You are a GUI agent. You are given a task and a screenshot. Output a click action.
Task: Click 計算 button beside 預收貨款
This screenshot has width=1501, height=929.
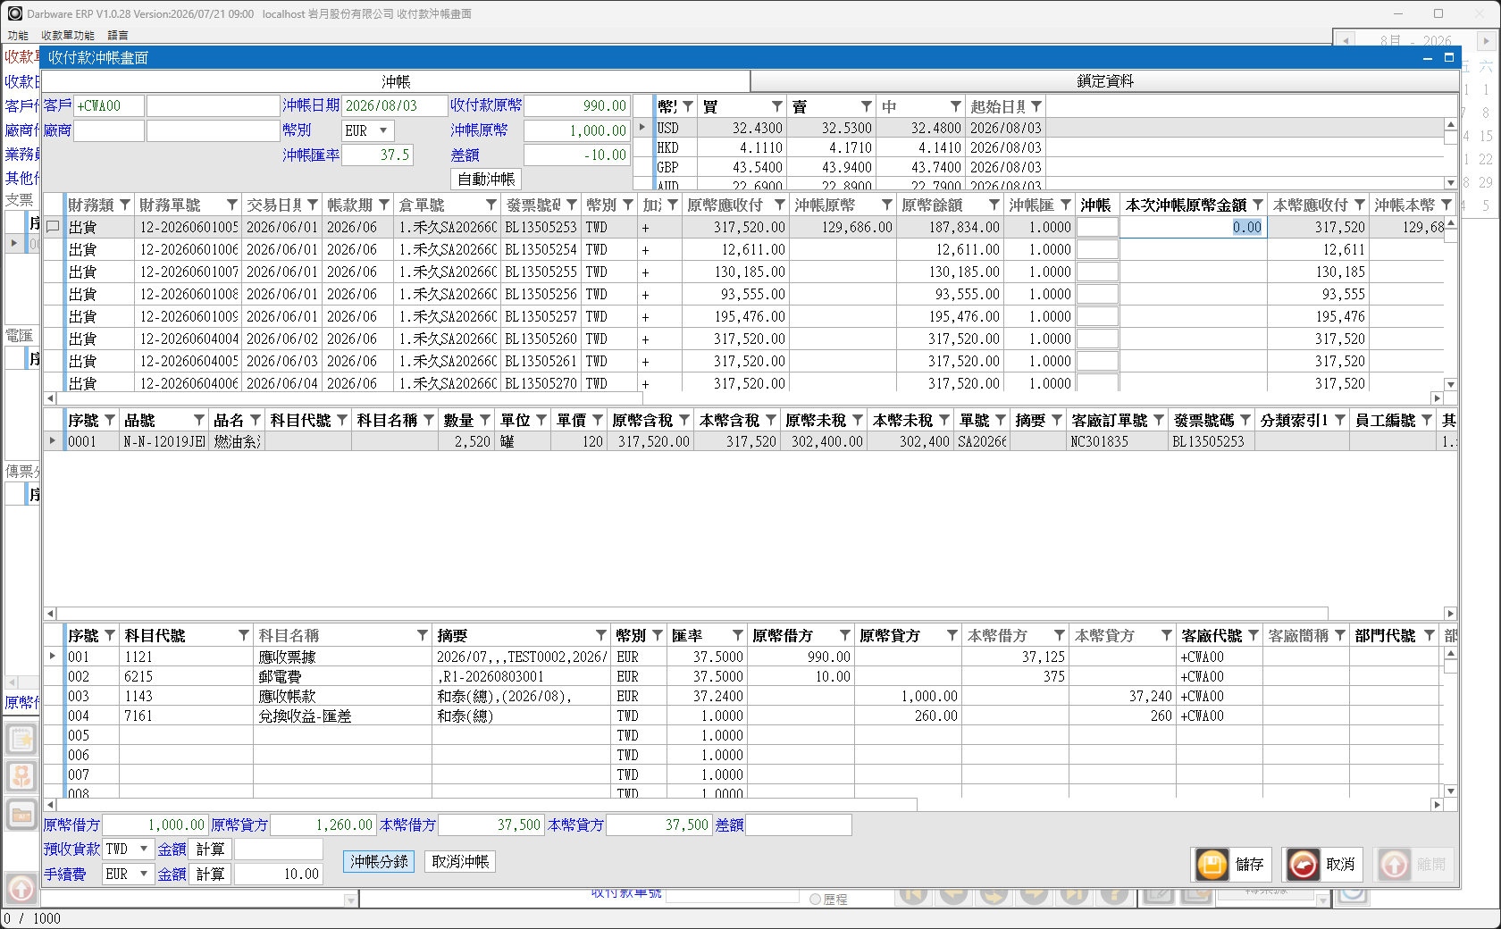point(211,849)
